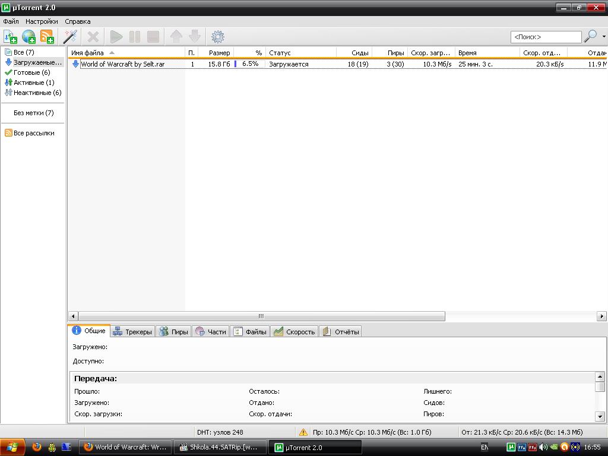608x456 pixels.
Task: Click the download speed status bar entry
Action: coord(372,432)
